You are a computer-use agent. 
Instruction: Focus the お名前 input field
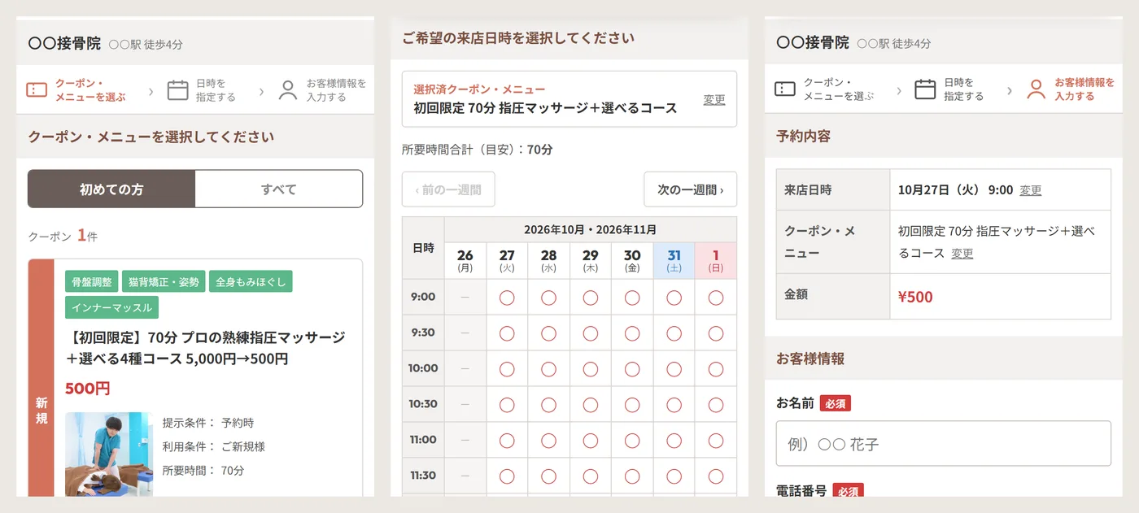[x=944, y=444]
